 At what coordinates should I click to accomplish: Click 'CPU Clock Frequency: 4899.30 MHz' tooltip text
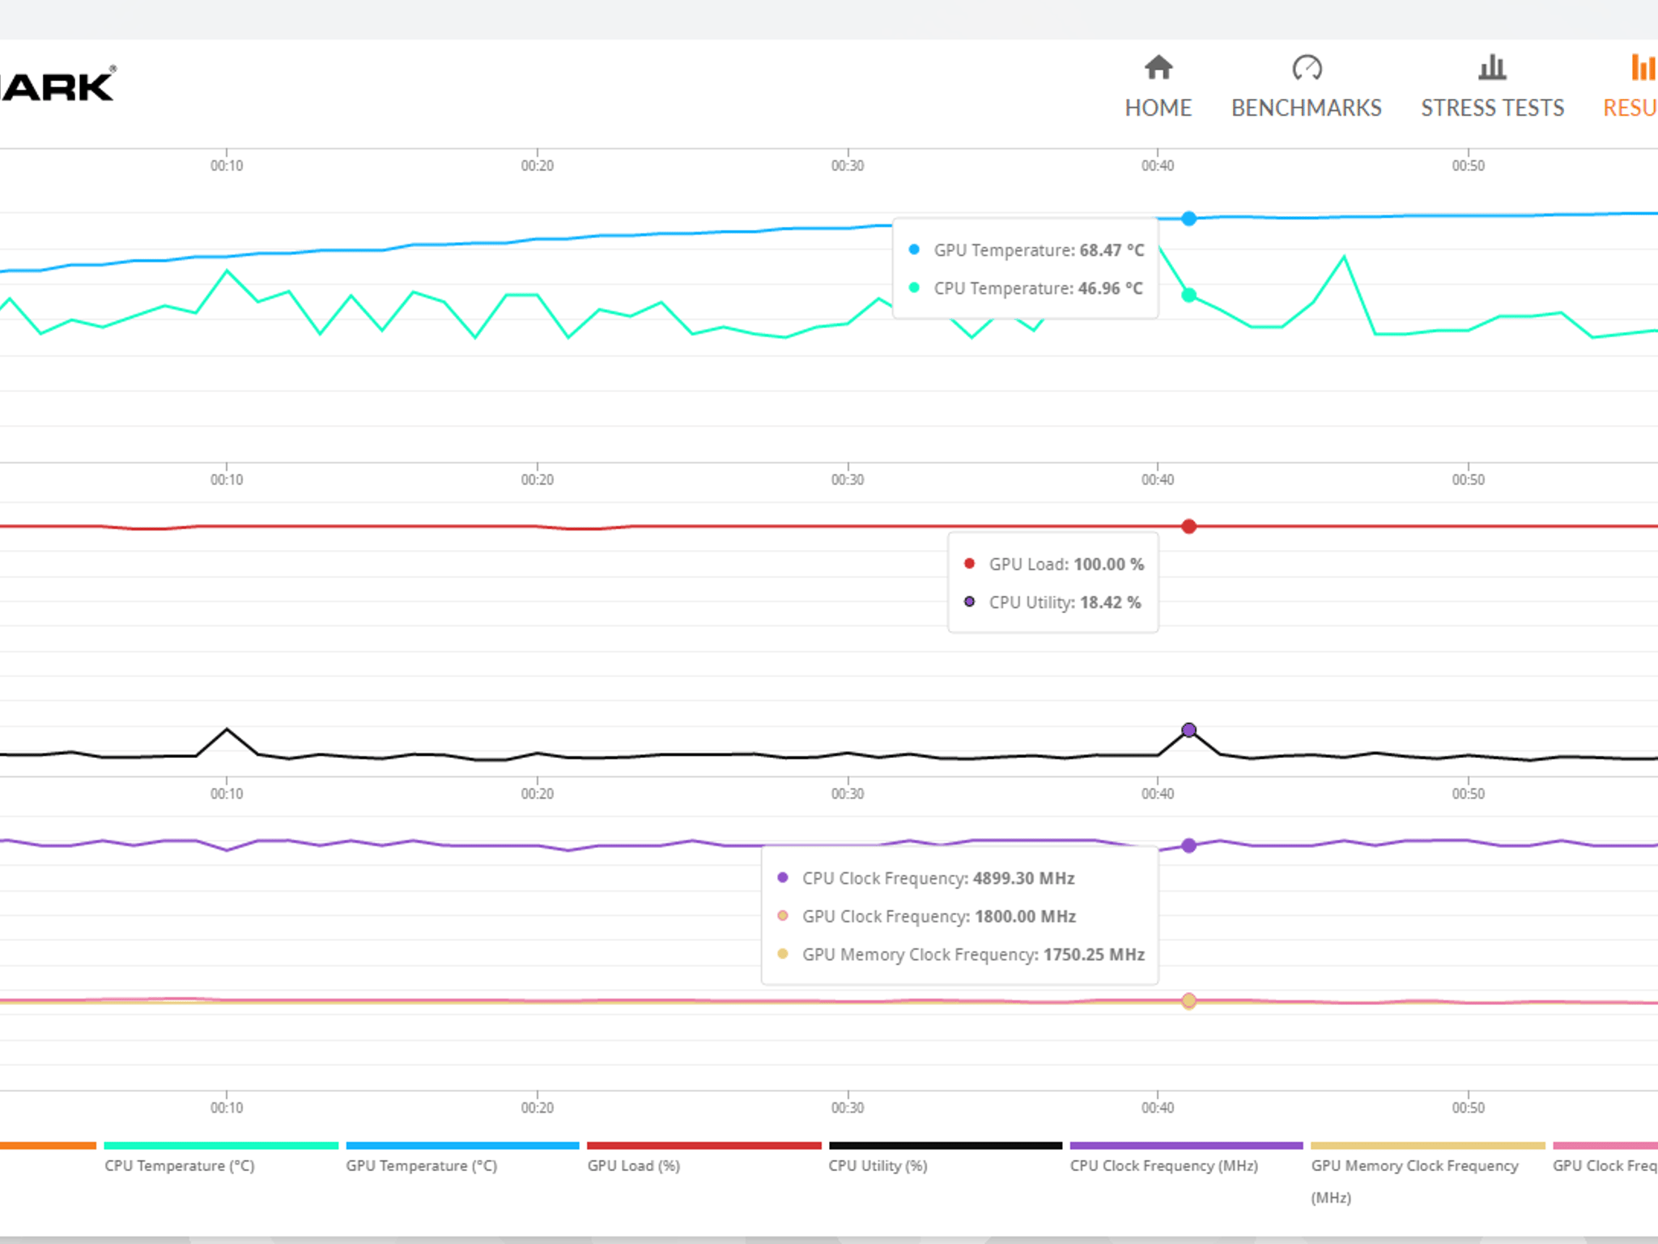938,879
